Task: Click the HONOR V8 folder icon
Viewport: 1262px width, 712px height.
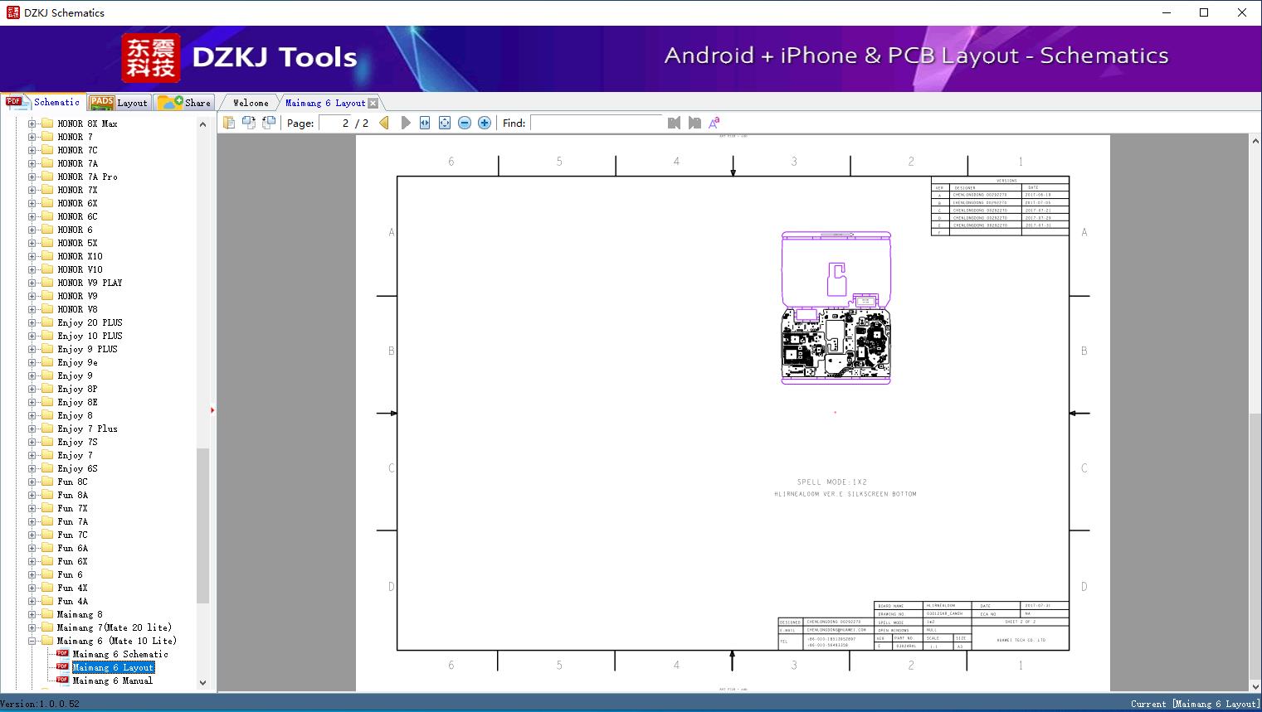Action: [47, 309]
